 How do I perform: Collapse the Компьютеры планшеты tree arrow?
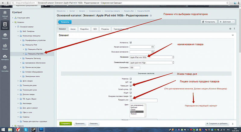(x=18, y=36)
